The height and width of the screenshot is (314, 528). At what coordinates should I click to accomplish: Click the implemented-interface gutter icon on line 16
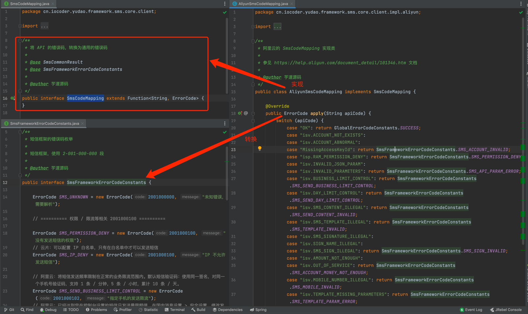[x=13, y=98]
